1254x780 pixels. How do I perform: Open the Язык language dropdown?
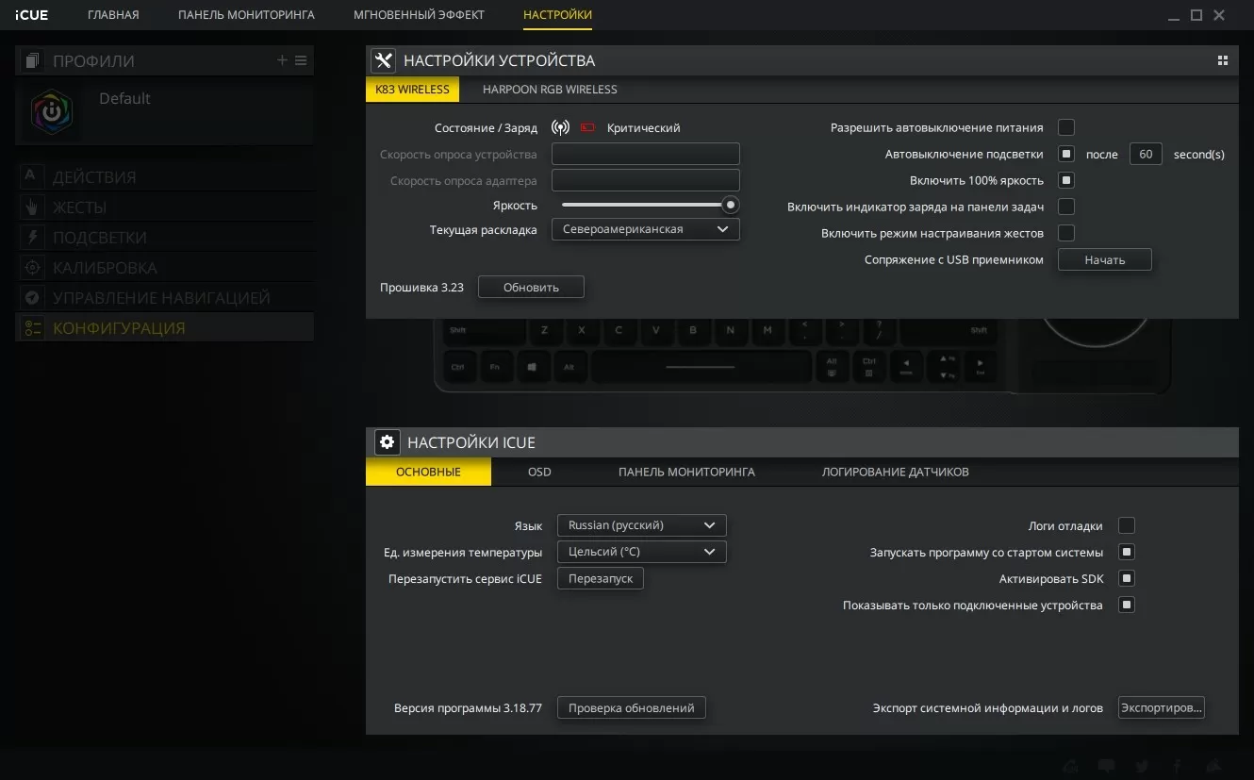[x=642, y=525]
